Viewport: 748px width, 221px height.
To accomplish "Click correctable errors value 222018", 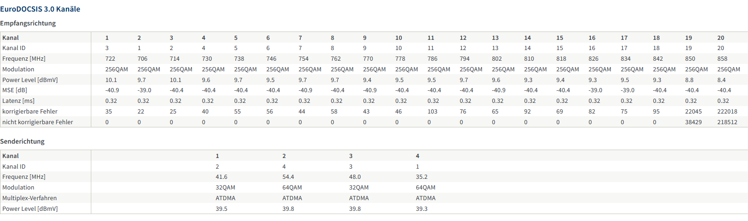I will (x=727, y=112).
